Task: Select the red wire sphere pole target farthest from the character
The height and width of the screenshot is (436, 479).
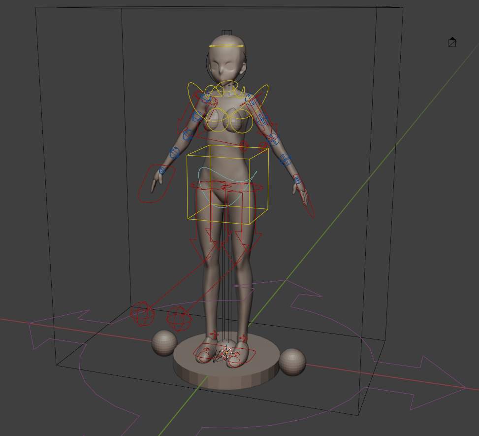Action: point(142,314)
